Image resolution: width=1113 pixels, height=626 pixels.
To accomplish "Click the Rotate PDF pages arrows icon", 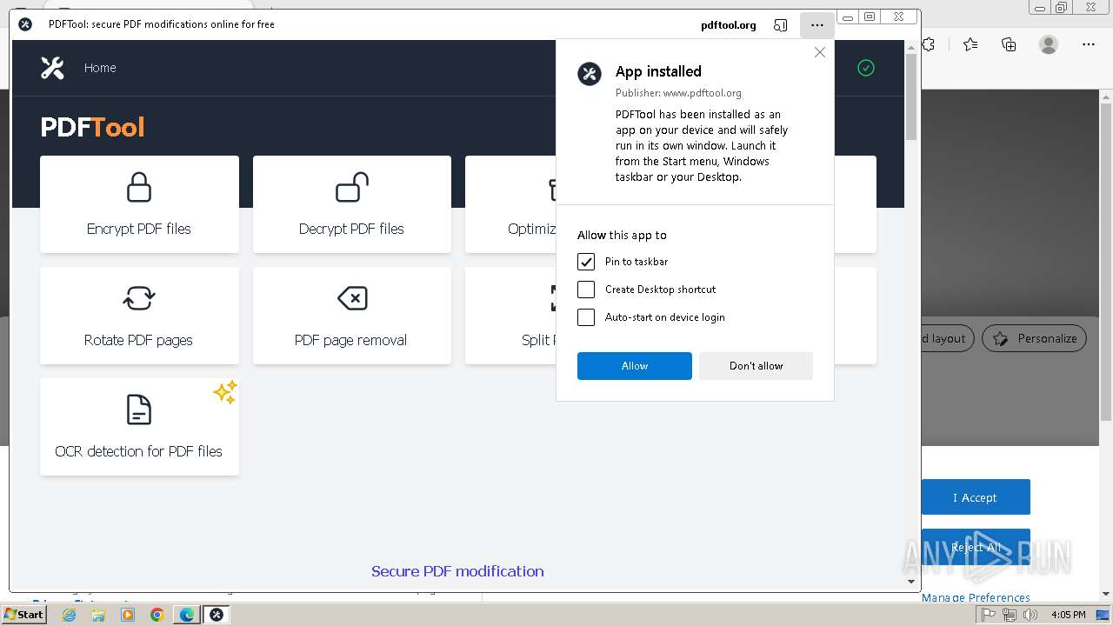I will pyautogui.click(x=139, y=298).
